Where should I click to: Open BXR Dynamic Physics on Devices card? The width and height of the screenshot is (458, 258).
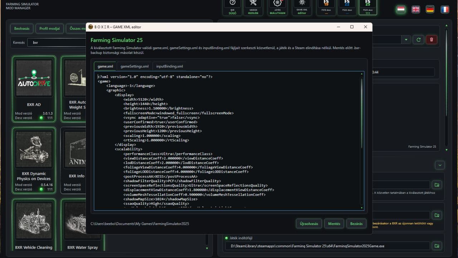(34, 161)
